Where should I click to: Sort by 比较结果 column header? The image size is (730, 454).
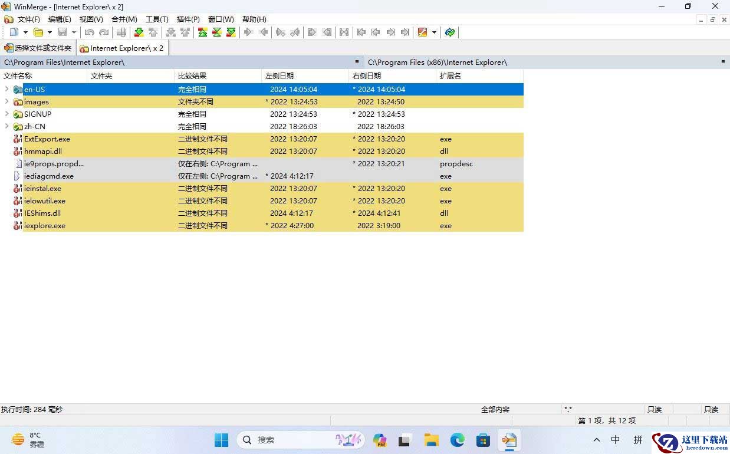218,76
